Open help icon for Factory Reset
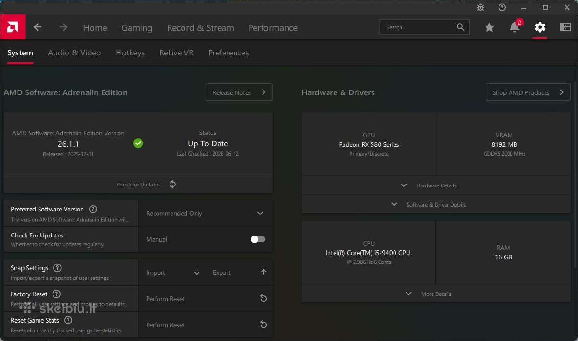This screenshot has height=341, width=578. pos(56,294)
